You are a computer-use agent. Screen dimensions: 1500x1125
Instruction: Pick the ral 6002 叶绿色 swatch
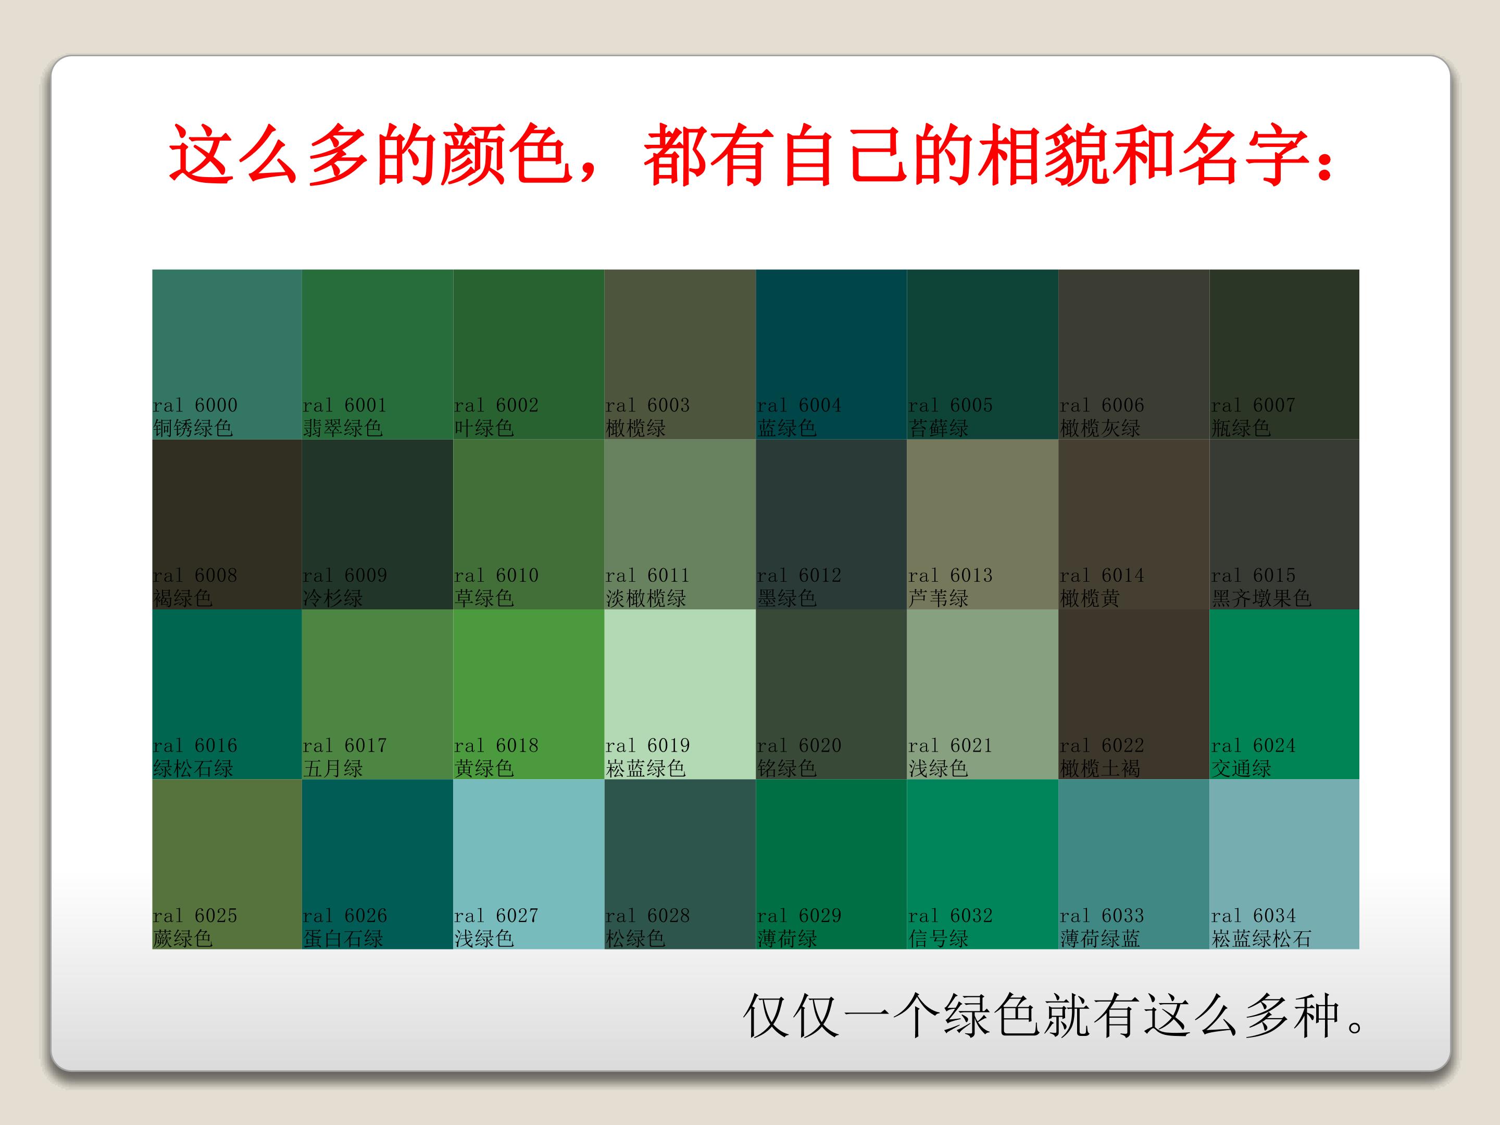point(529,355)
